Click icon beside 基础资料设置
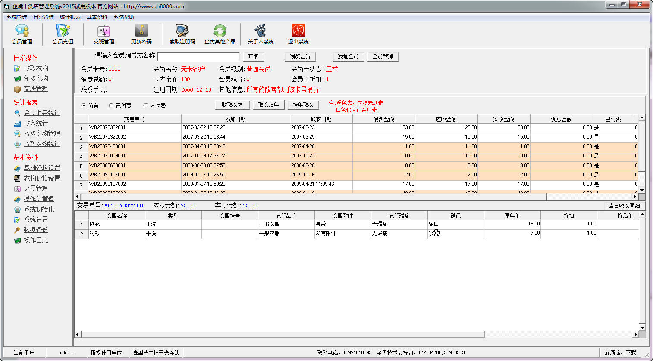 click(x=17, y=168)
